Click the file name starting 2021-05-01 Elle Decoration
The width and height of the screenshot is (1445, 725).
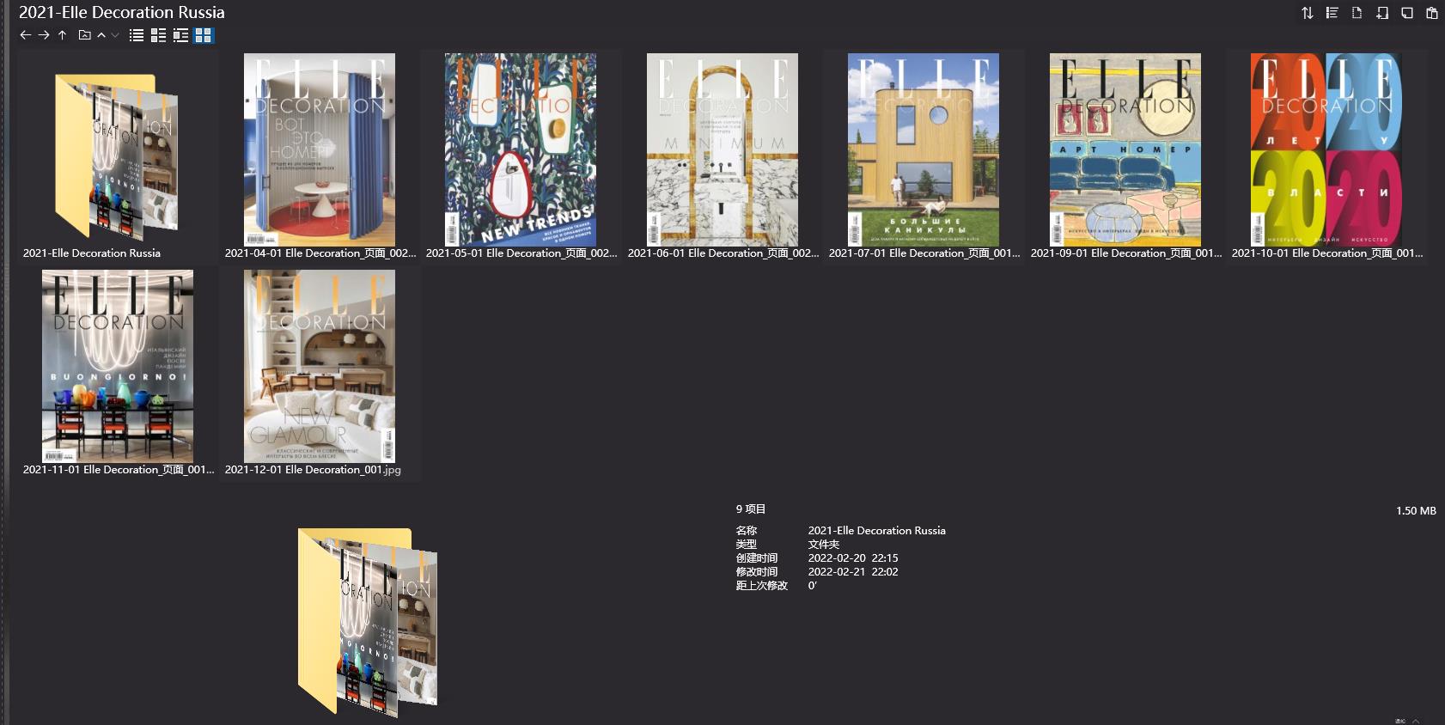[x=521, y=253]
